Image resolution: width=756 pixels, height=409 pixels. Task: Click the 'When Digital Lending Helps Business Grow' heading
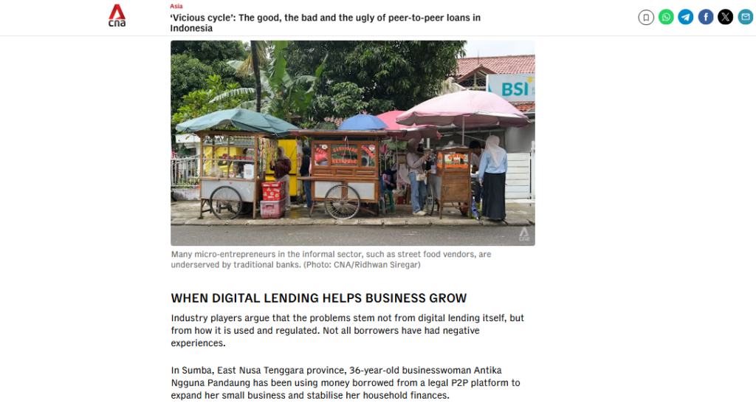tap(319, 298)
